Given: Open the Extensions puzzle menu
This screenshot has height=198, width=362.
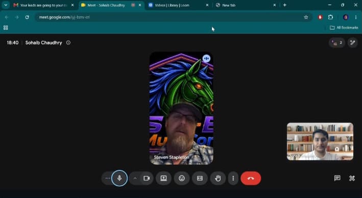Looking at the screenshot, I should [331, 17].
